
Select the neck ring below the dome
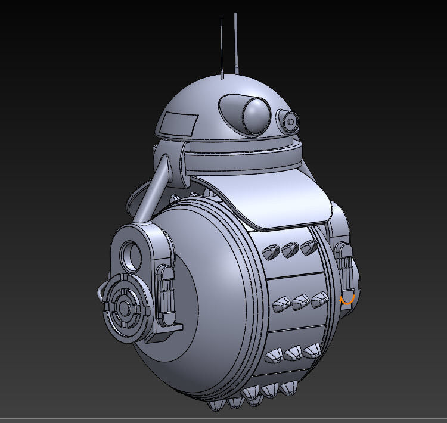click(243, 160)
